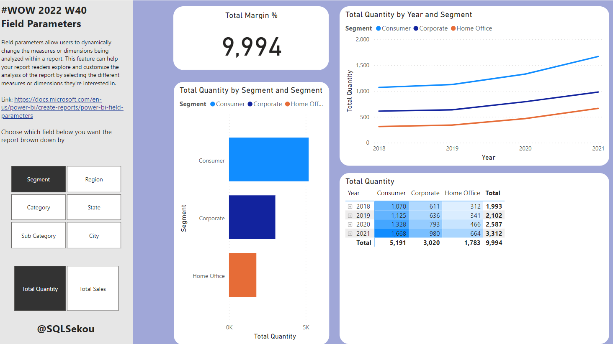Click the Corporate column header in matrix
This screenshot has width=613, height=344.
tap(425, 193)
